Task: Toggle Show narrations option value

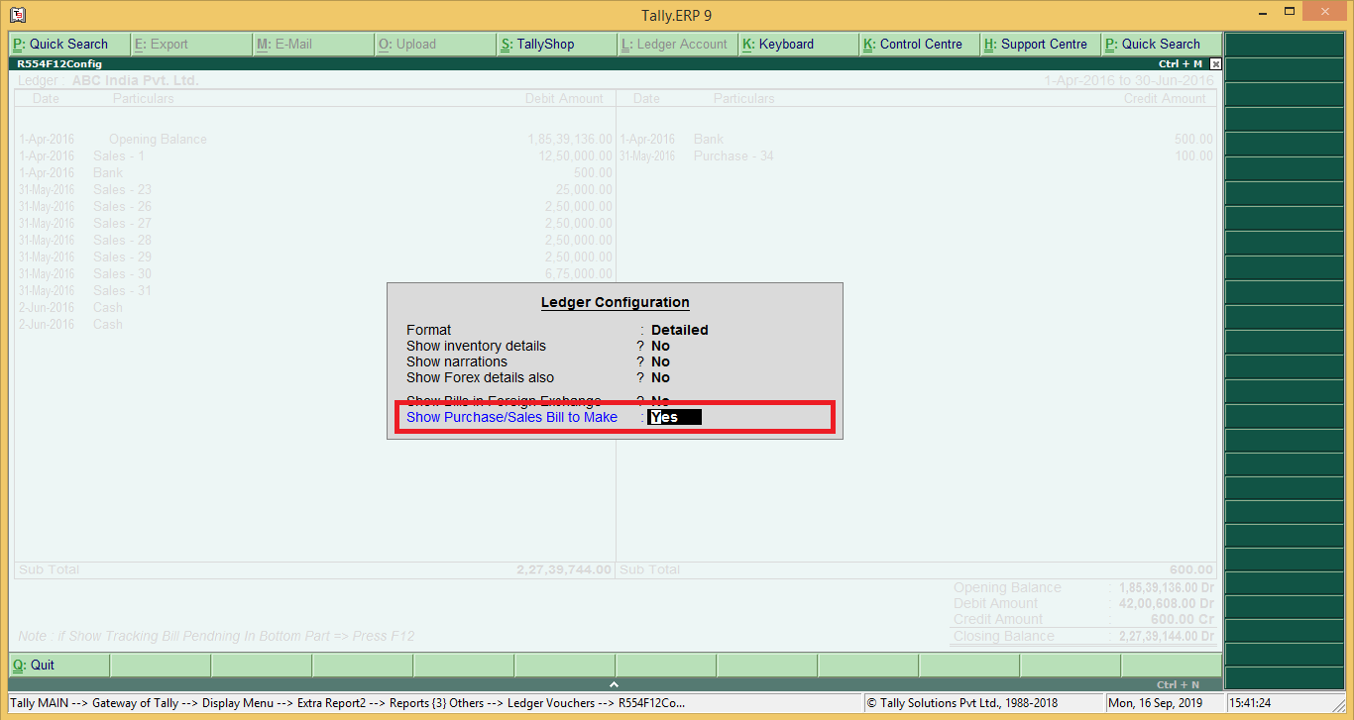Action: [x=660, y=362]
